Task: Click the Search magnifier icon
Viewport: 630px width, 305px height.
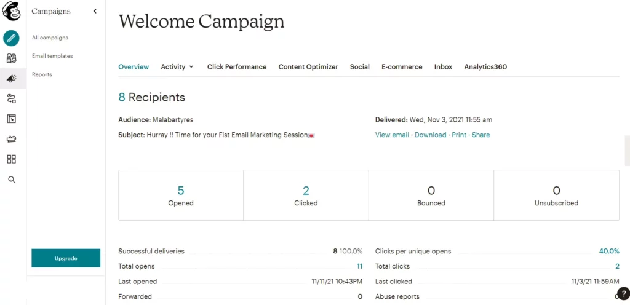Action: pos(11,180)
